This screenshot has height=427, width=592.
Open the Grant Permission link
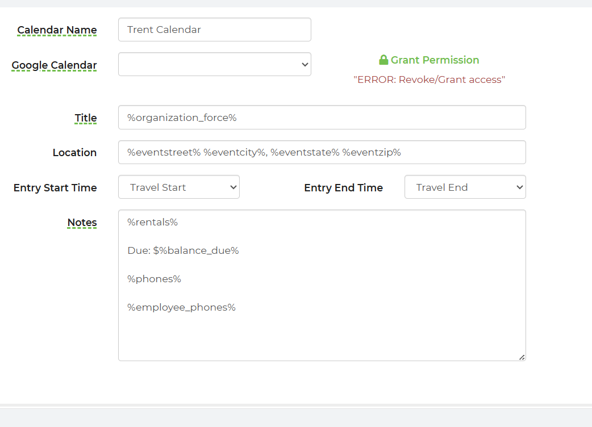tap(435, 60)
